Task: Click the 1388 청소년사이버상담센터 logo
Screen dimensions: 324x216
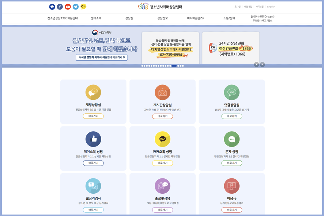Action: (160, 7)
